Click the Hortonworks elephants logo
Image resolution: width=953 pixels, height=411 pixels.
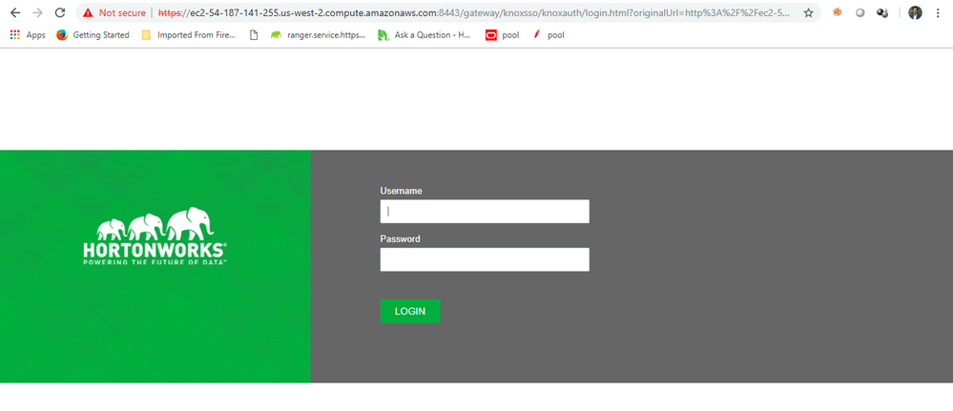[x=155, y=236]
